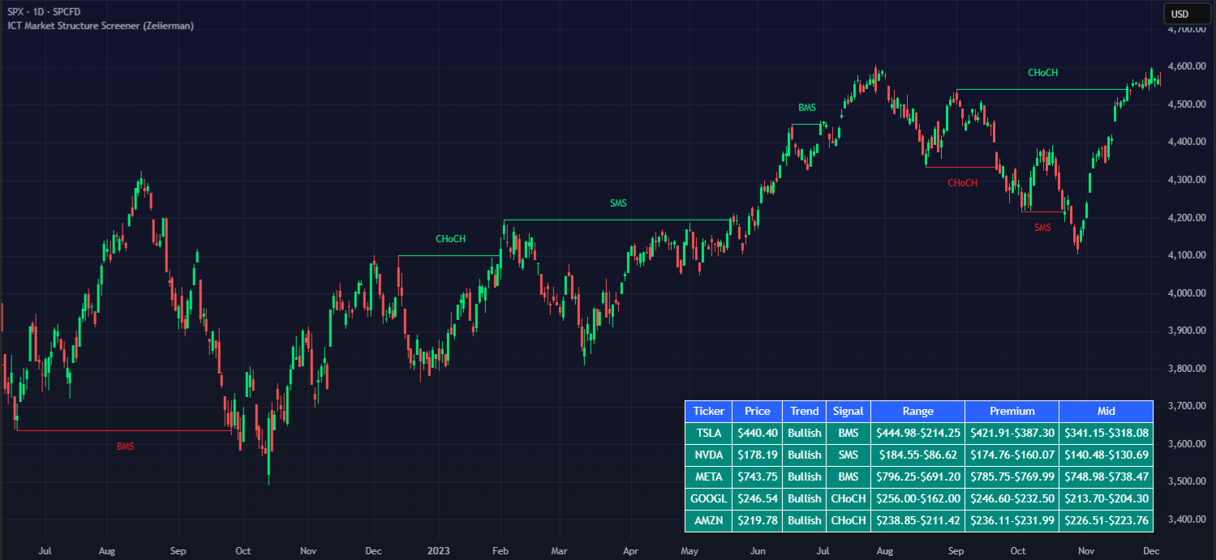Select the red CHoCH label on the chart
Viewport: 1216px width, 560px height.
click(962, 183)
